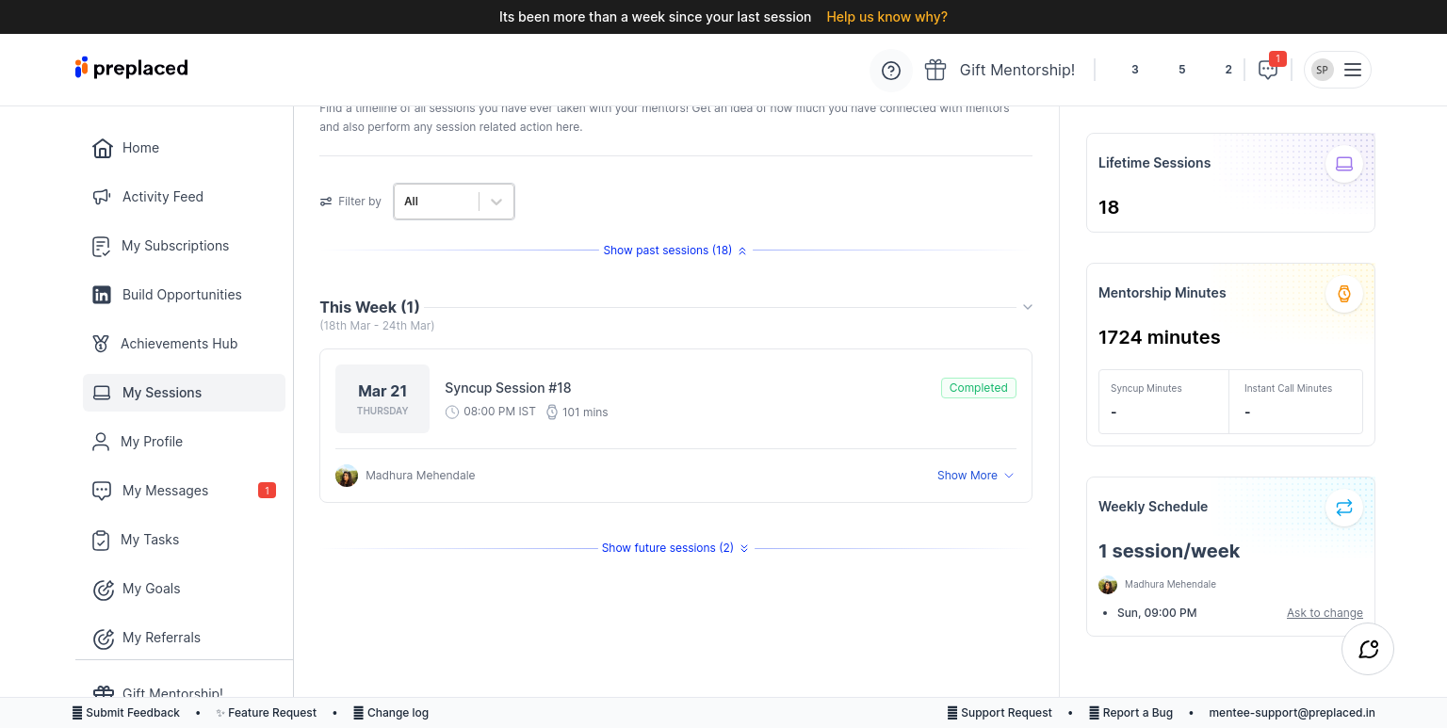Viewport: 1447px width, 728px height.
Task: Open the gift box icon in header
Action: [x=935, y=70]
